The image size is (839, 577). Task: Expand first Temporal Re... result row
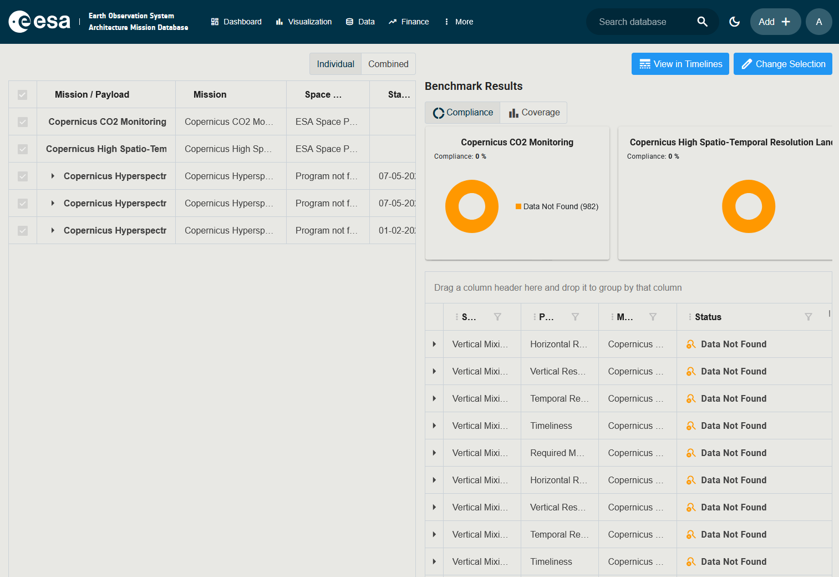434,398
